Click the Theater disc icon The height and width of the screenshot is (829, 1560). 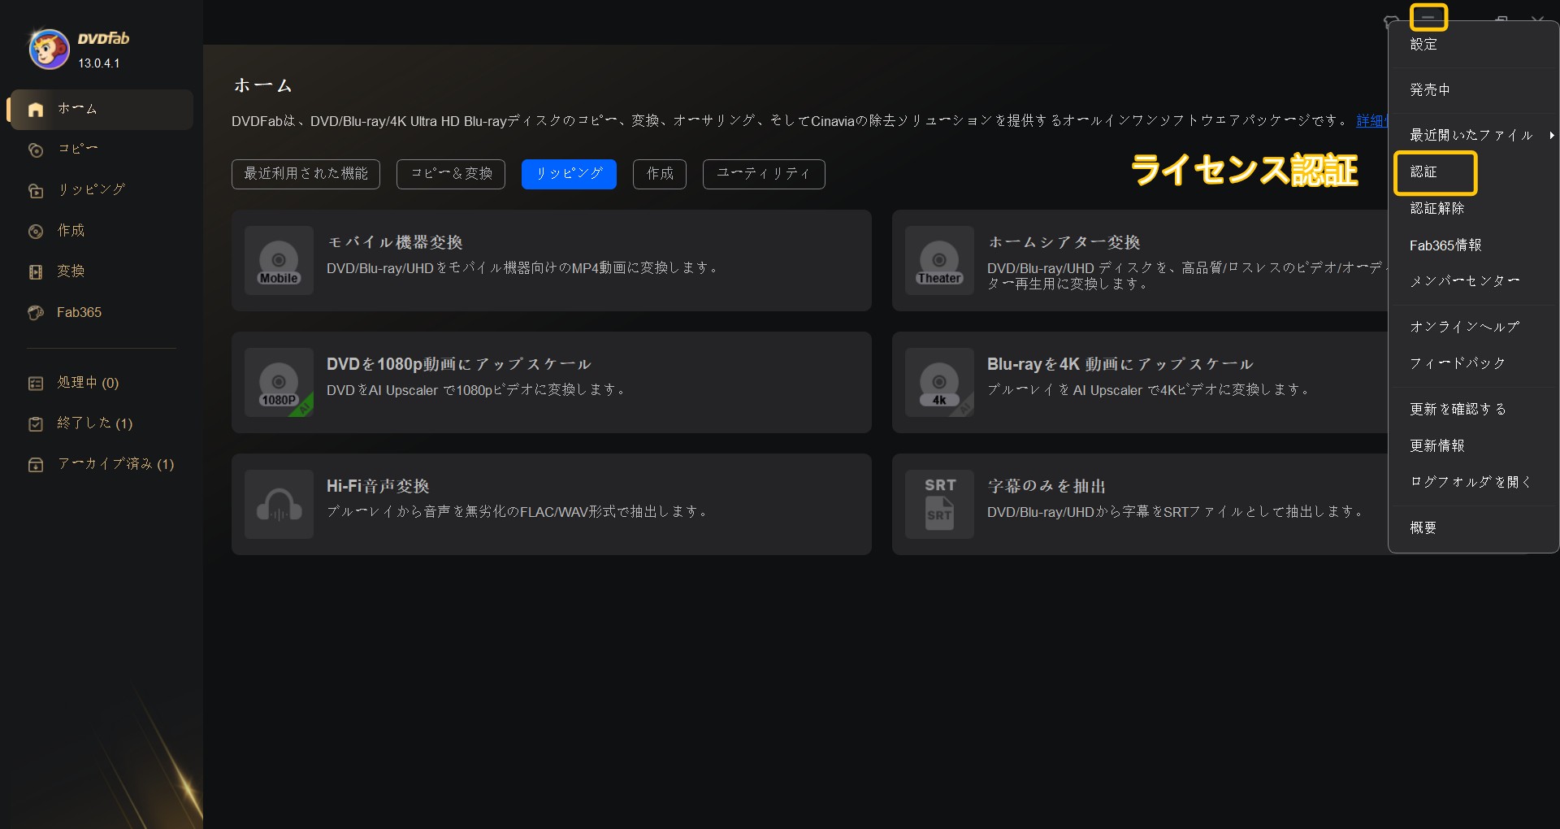coord(939,261)
